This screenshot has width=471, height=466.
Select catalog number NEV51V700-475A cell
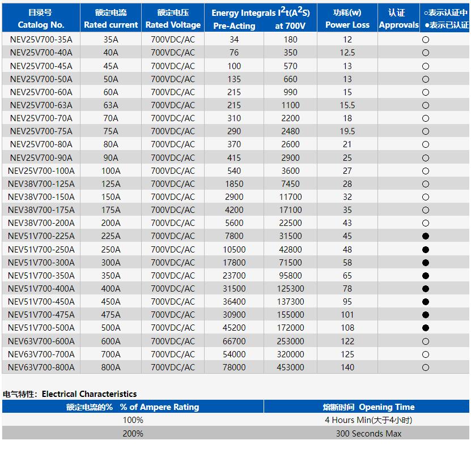(41, 315)
